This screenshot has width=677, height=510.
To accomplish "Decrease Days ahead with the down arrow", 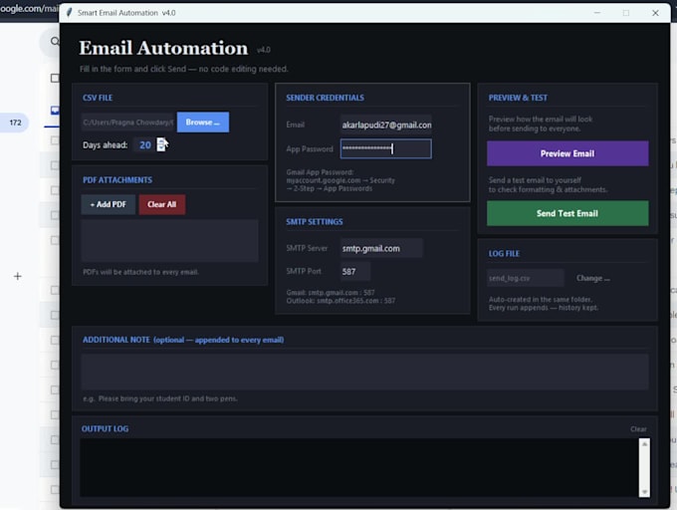I will click(161, 148).
